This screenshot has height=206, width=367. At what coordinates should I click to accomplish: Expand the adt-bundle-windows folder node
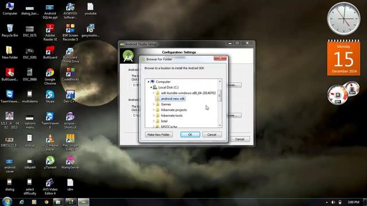154,93
